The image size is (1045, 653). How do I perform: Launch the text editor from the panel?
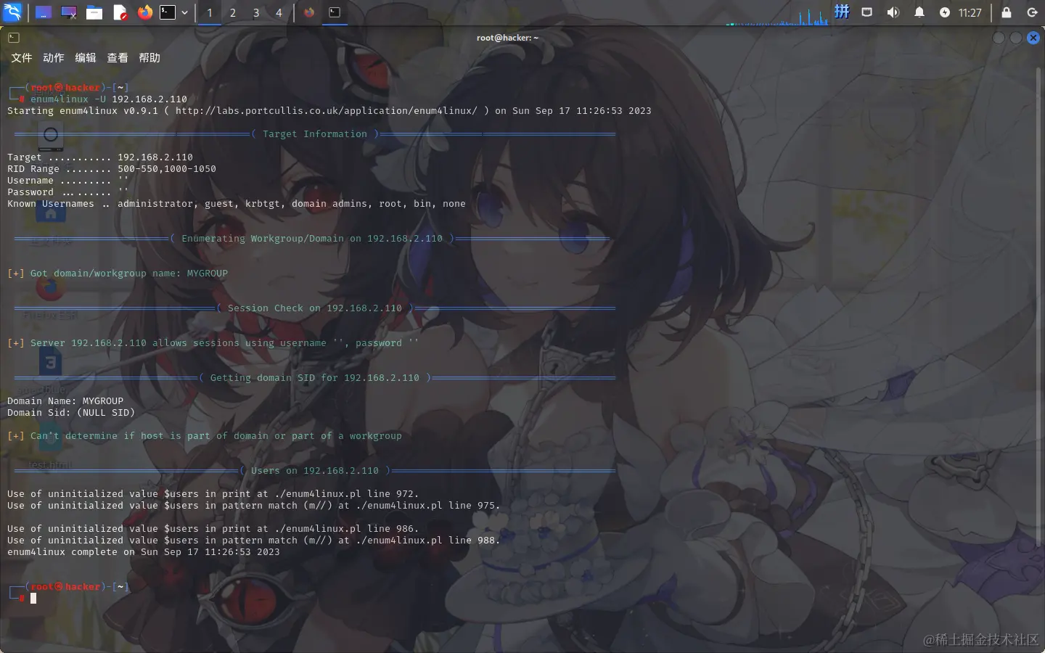[120, 12]
